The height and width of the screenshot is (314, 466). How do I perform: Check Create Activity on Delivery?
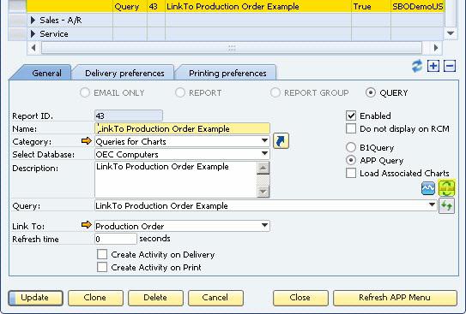point(102,254)
